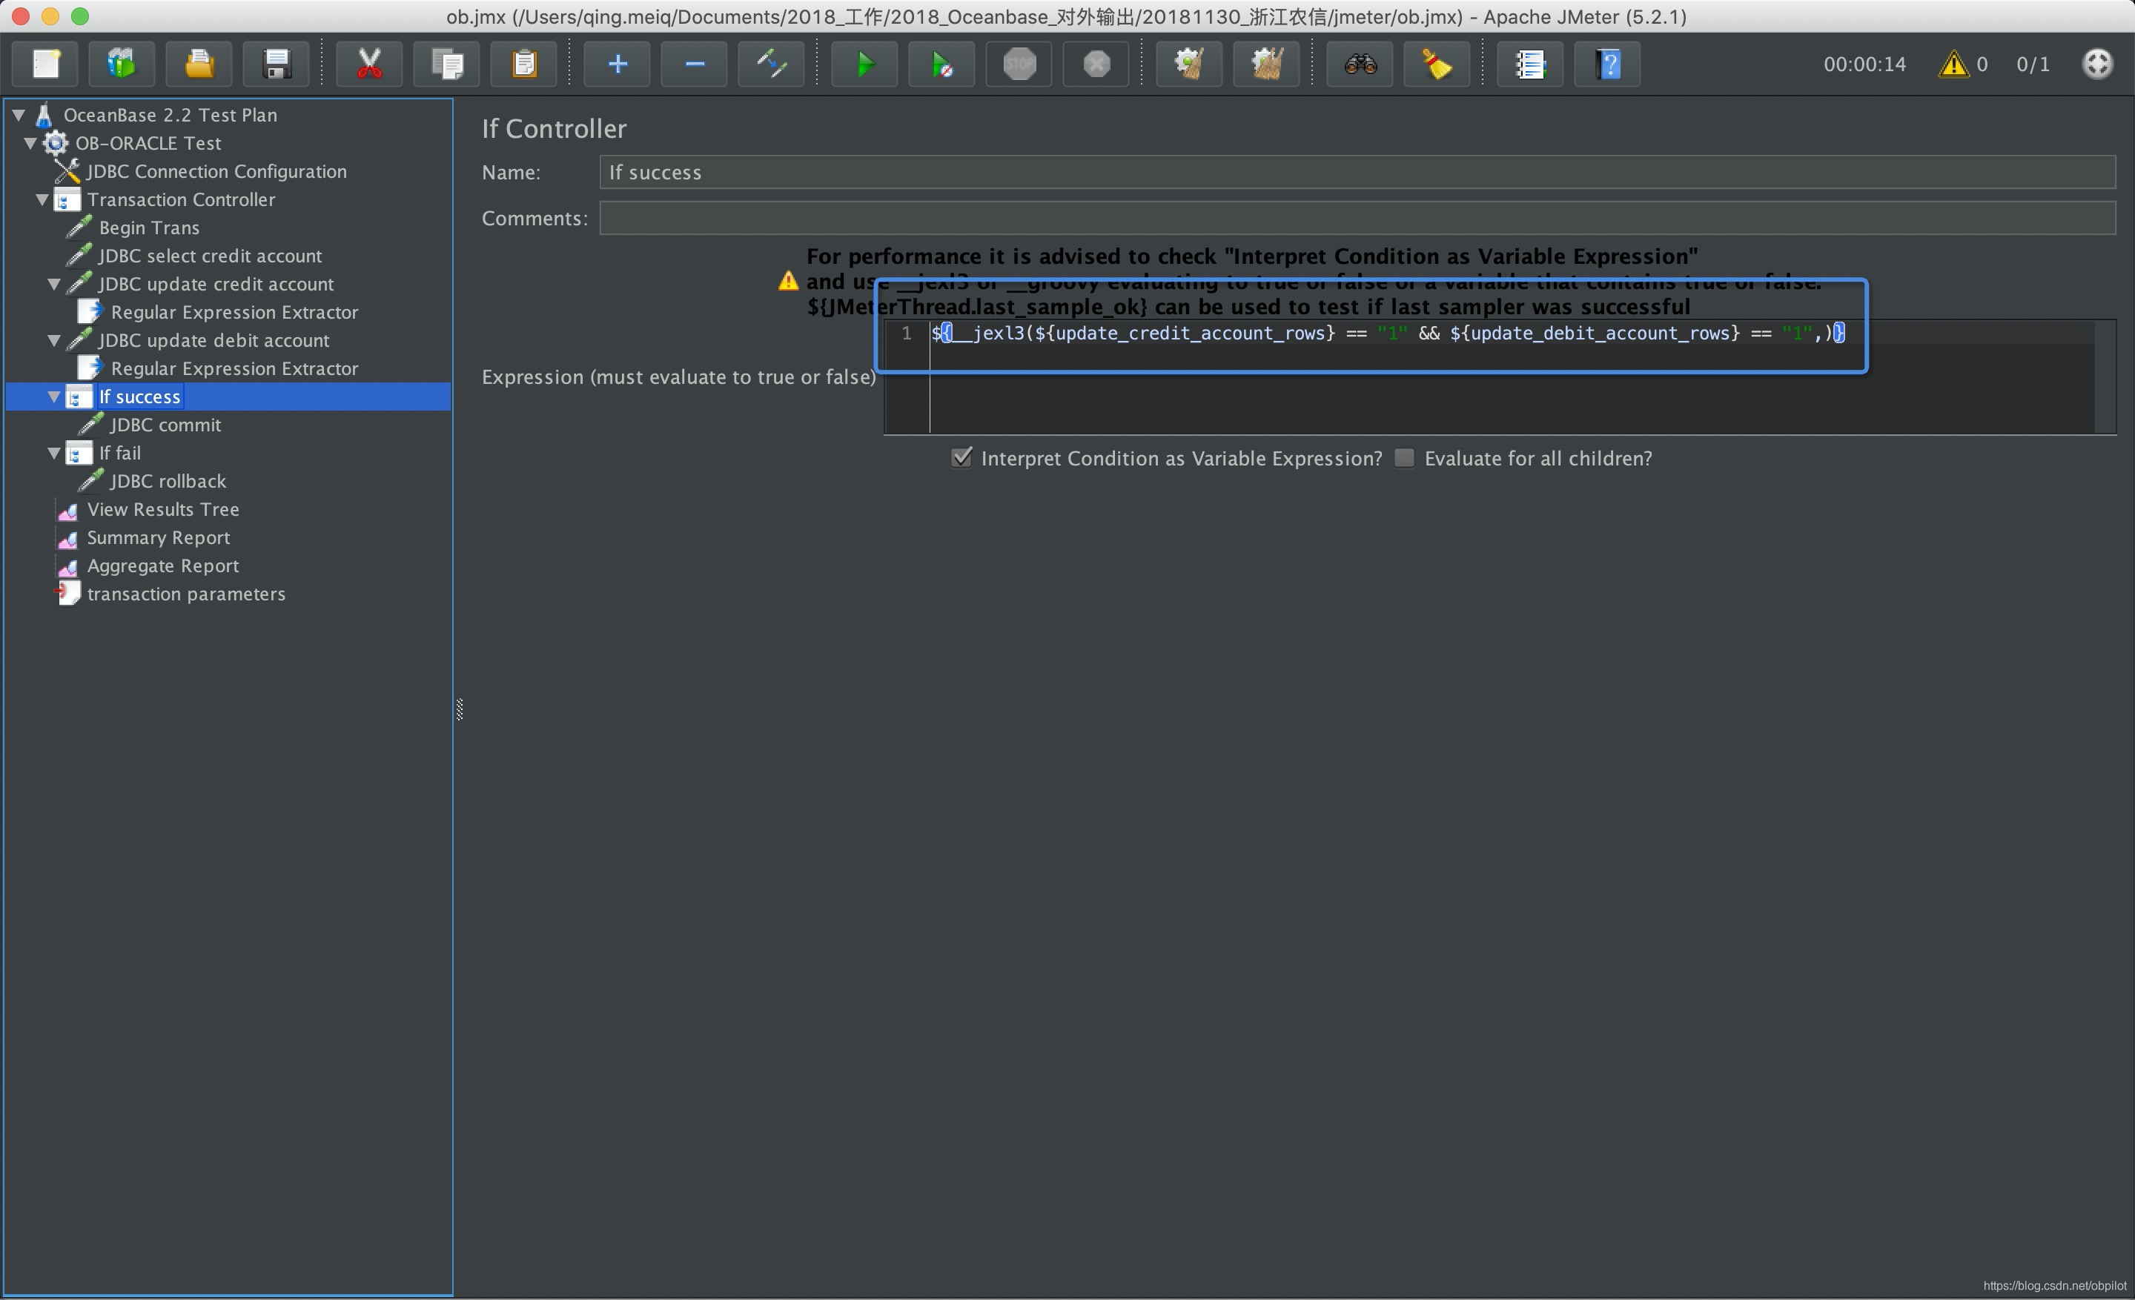Click Start no pauses icon
Screen dimensions: 2135x1300
click(942, 64)
